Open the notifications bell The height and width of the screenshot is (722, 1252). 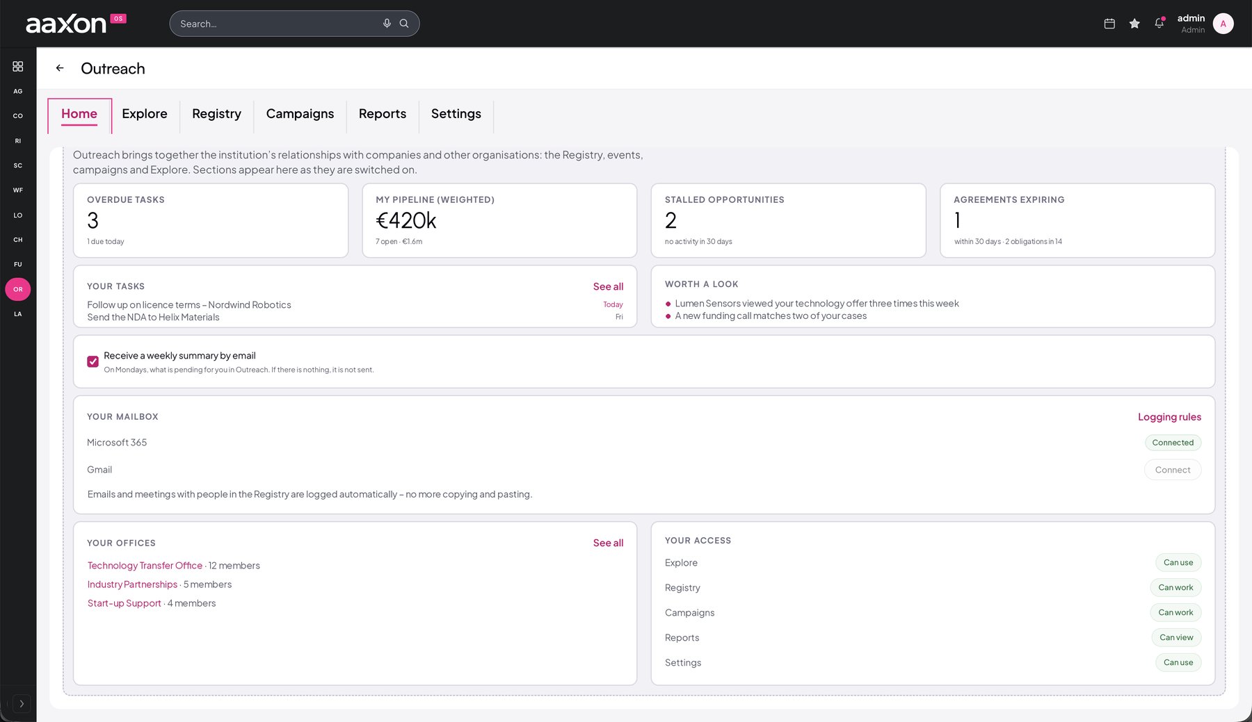pos(1159,24)
